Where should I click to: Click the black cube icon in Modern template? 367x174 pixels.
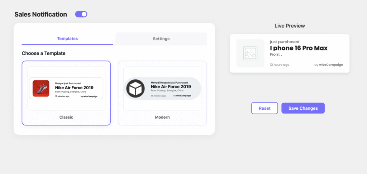tap(135, 88)
